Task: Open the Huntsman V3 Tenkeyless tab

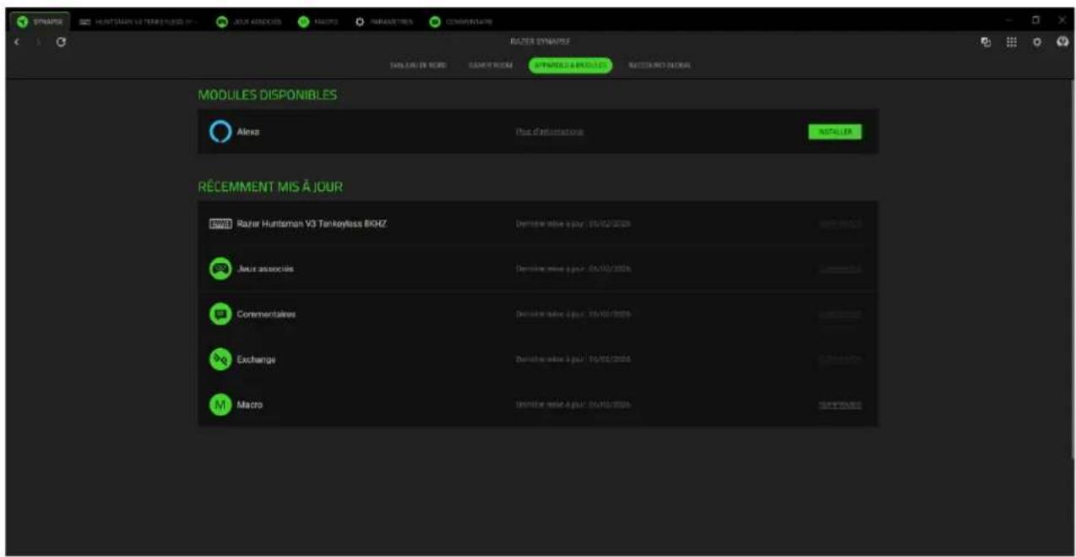Action: coord(139,21)
